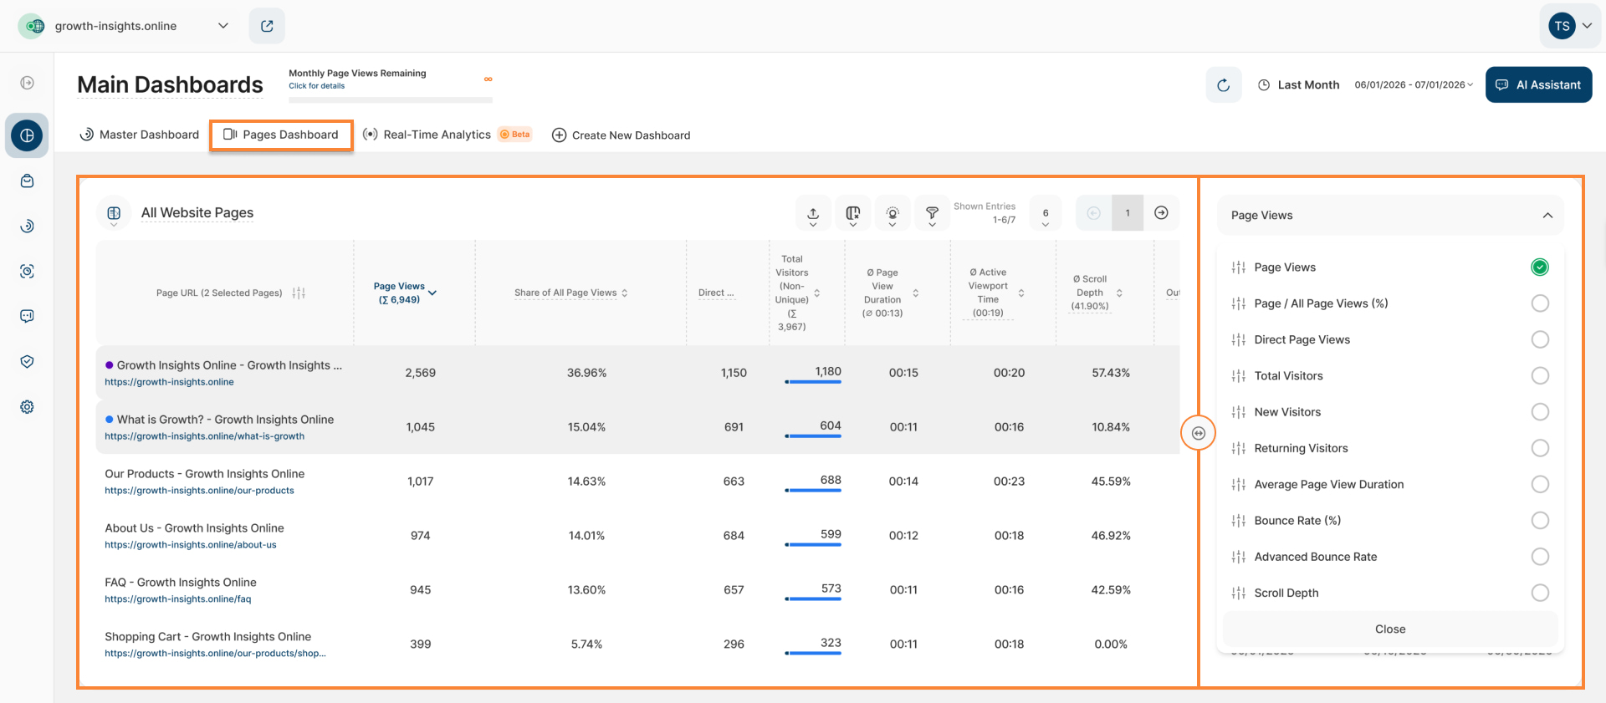1606x703 pixels.
Task: Select the Total Visitors radio option
Action: coord(1539,376)
